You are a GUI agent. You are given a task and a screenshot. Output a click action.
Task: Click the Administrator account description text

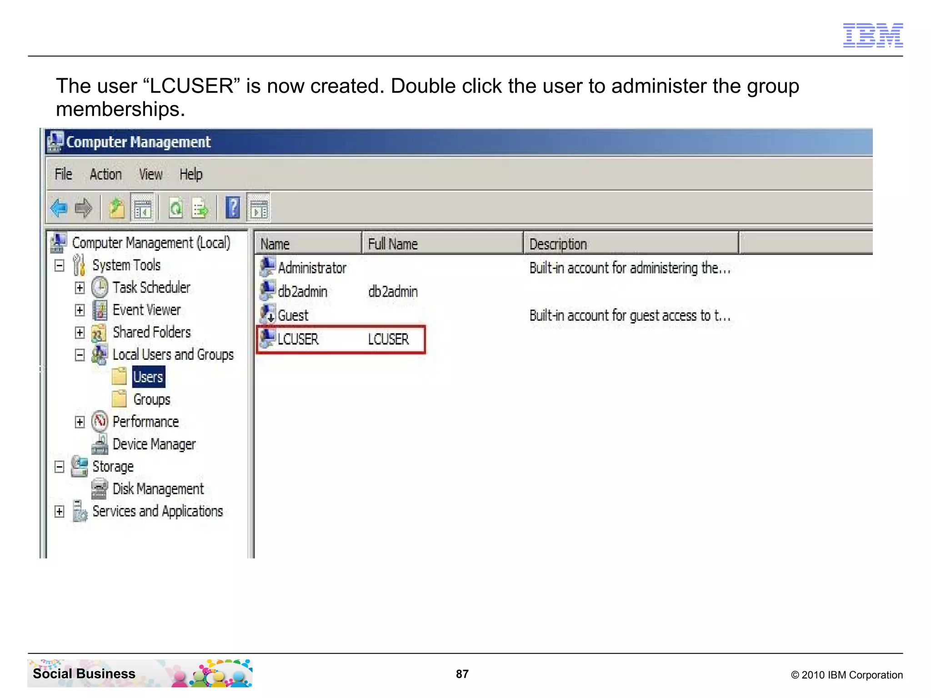click(630, 268)
